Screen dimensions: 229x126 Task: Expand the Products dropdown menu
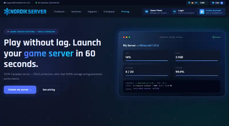(60, 11)
